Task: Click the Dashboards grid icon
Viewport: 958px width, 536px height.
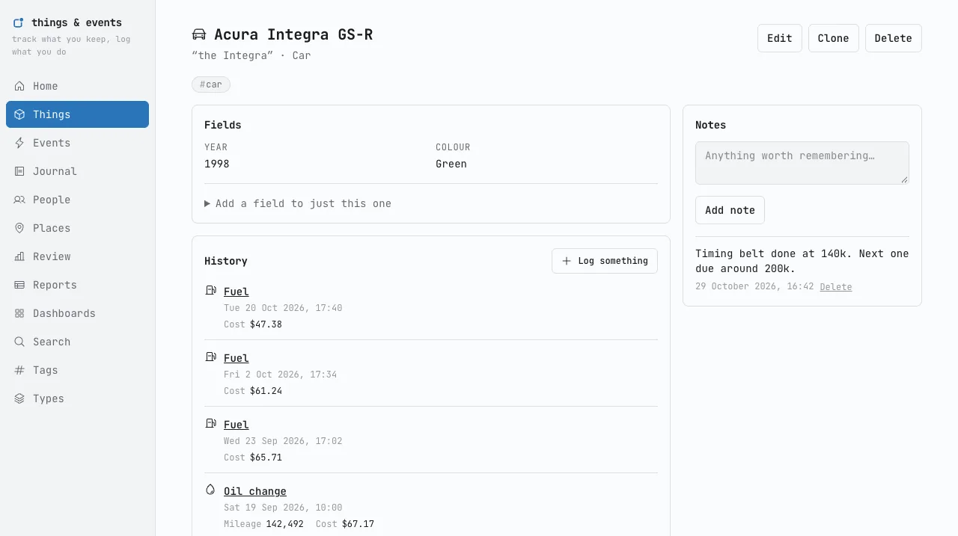Action: pyautogui.click(x=19, y=313)
